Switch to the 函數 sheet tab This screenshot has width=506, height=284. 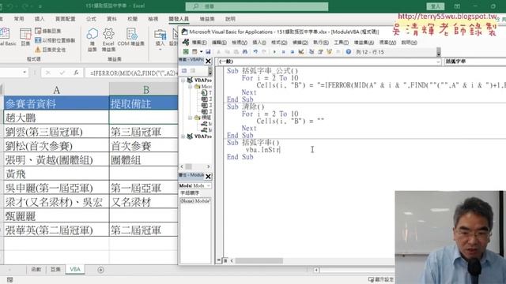pyautogui.click(x=36, y=270)
